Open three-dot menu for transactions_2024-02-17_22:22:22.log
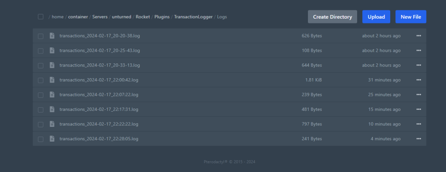 coord(419,124)
